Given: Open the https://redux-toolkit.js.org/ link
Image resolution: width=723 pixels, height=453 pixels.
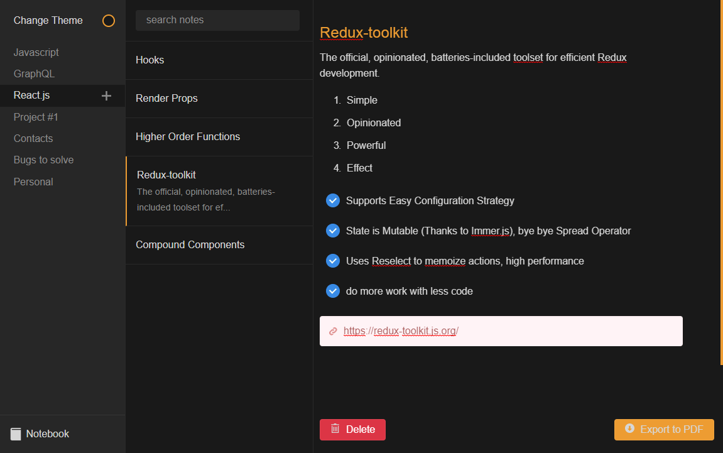Looking at the screenshot, I should click(401, 331).
